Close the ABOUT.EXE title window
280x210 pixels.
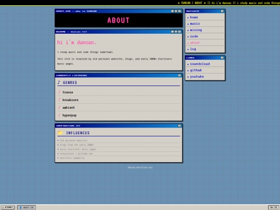179,11
